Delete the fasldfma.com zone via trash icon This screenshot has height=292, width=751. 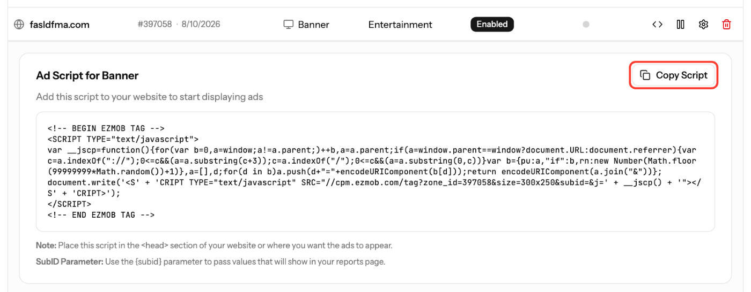coord(726,25)
